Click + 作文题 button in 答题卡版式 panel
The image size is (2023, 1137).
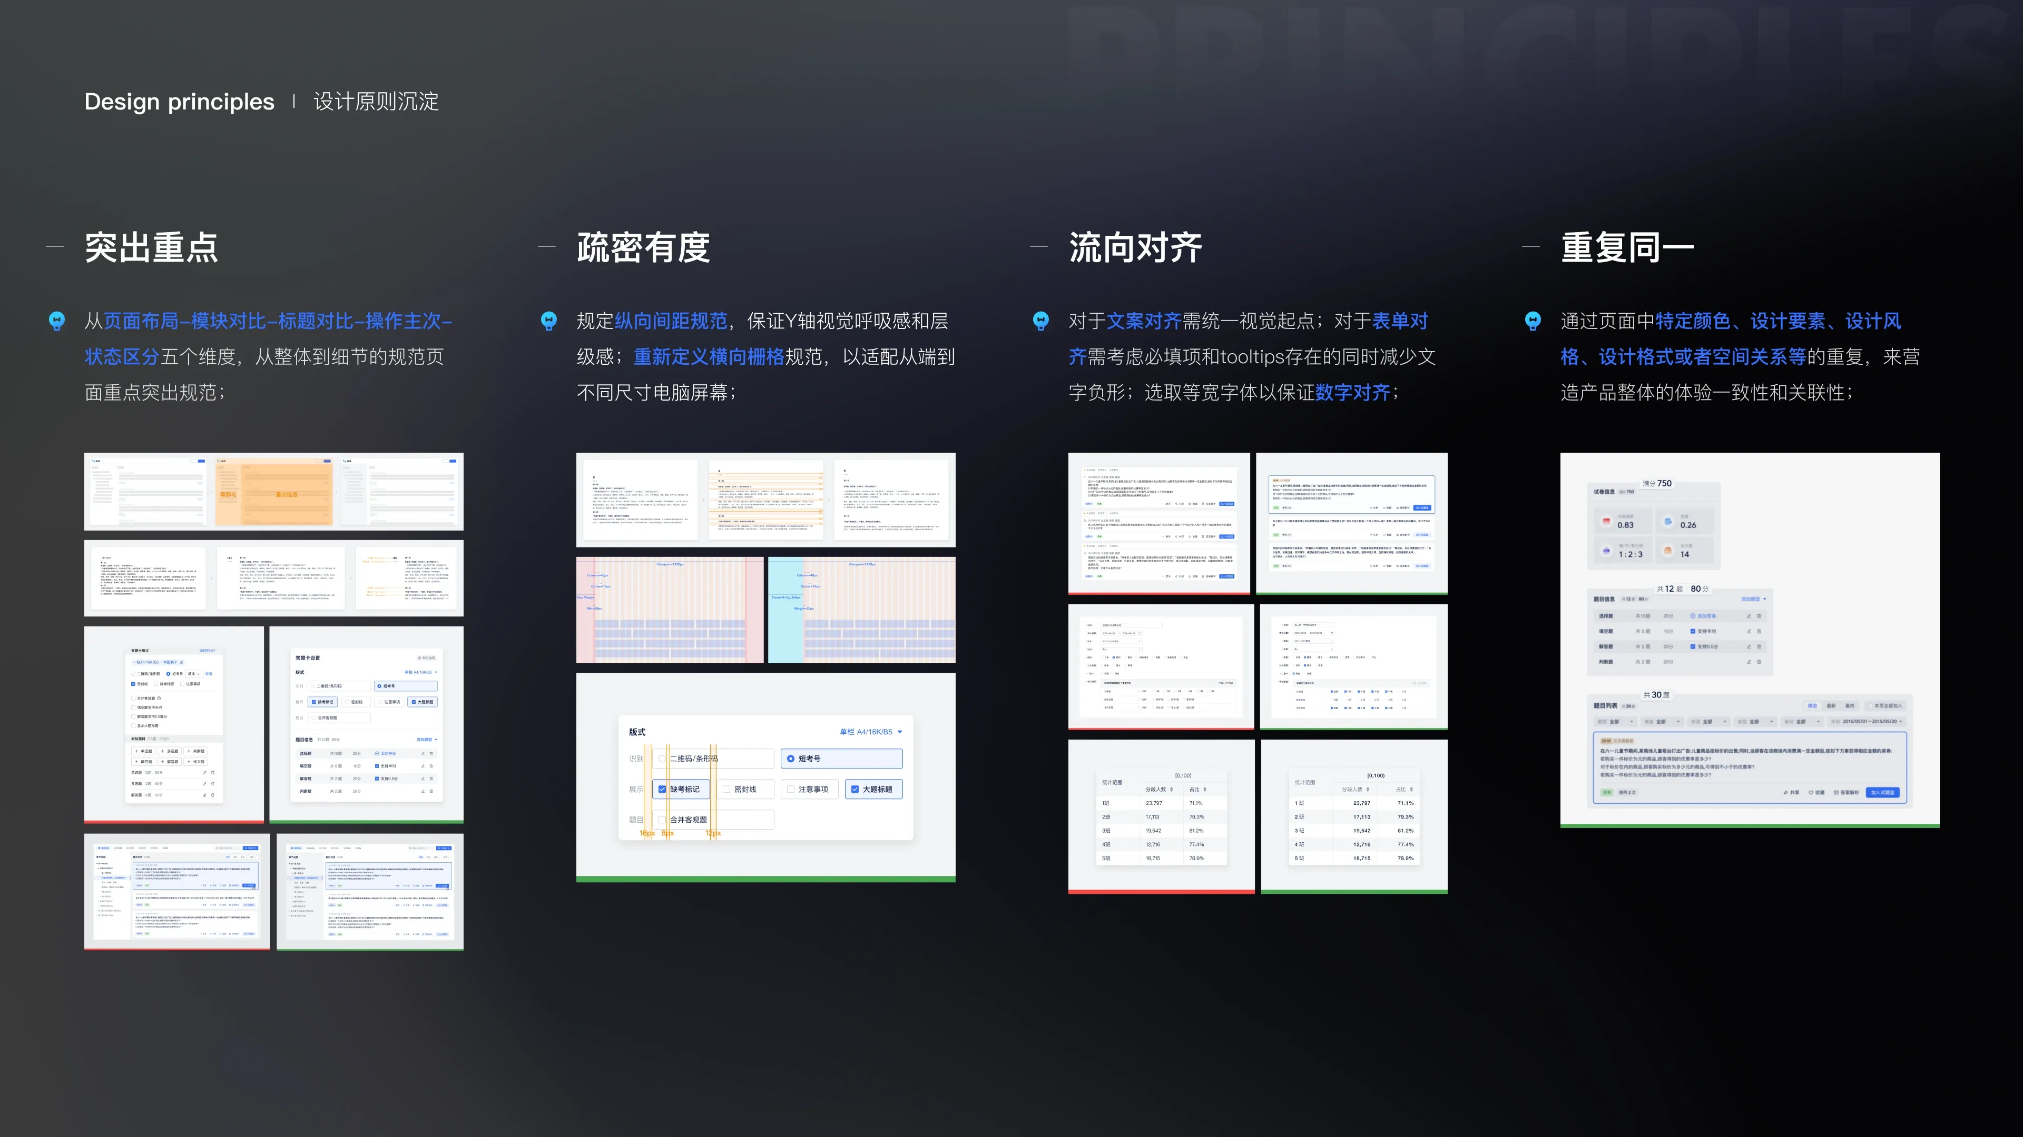click(195, 762)
